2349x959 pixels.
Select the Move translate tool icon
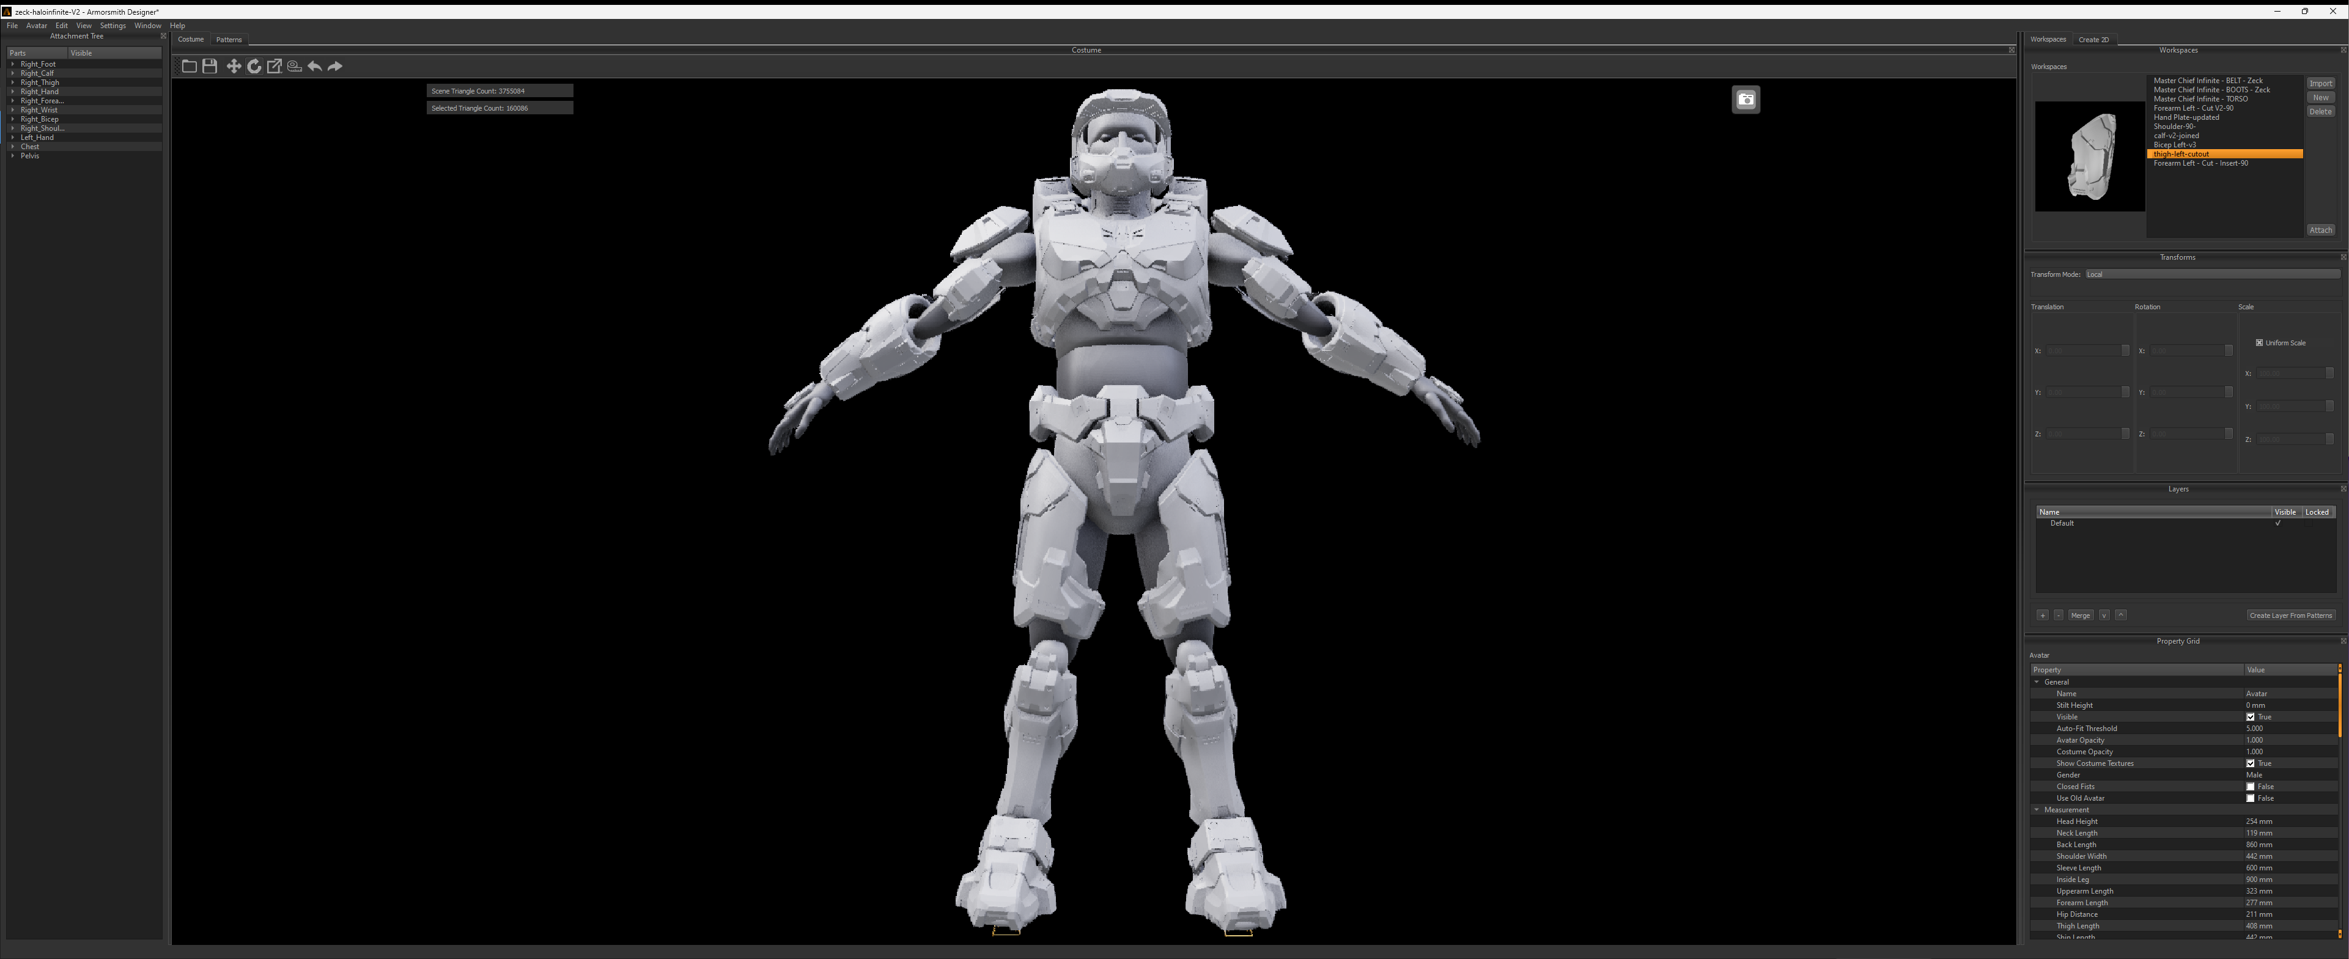(x=234, y=65)
